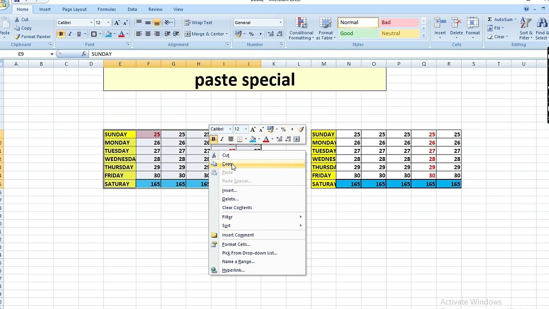Click the ribbon Grow Font icon
549x309 pixels.
117,22
